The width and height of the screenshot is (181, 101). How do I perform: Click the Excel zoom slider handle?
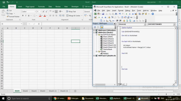pyautogui.click(x=166, y=94)
